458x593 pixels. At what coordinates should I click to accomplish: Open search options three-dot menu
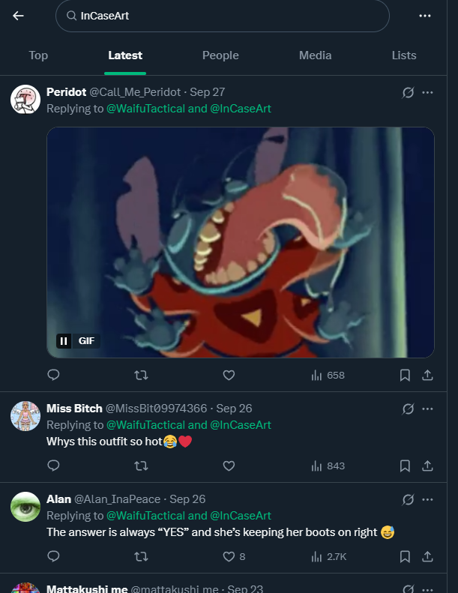[425, 16]
